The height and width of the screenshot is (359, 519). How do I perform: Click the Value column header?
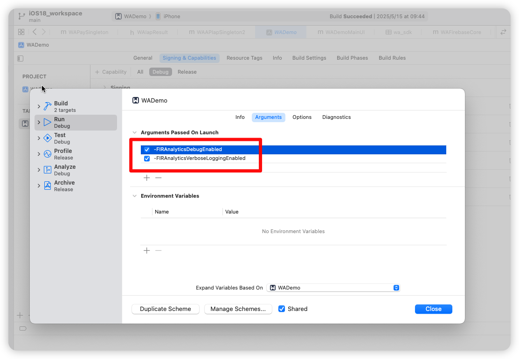click(x=232, y=212)
